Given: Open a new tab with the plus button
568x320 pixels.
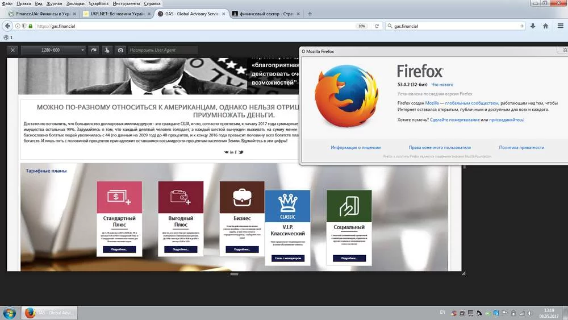Looking at the screenshot, I should click(310, 14).
